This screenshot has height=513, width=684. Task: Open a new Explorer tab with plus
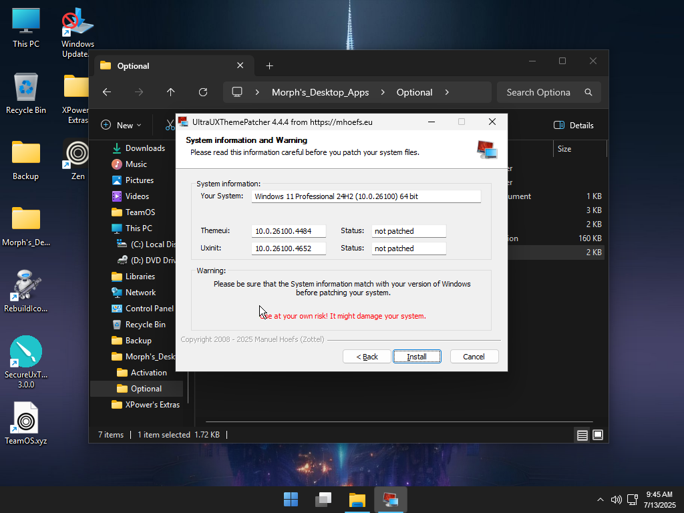(270, 66)
